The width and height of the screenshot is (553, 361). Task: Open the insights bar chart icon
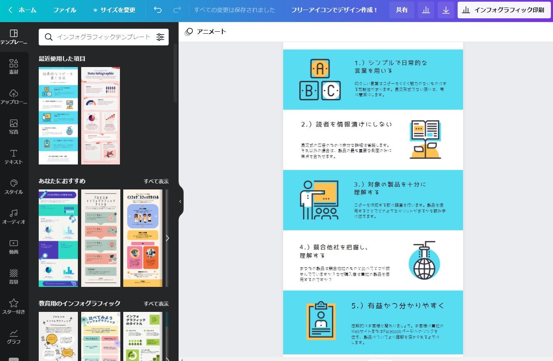click(x=426, y=10)
